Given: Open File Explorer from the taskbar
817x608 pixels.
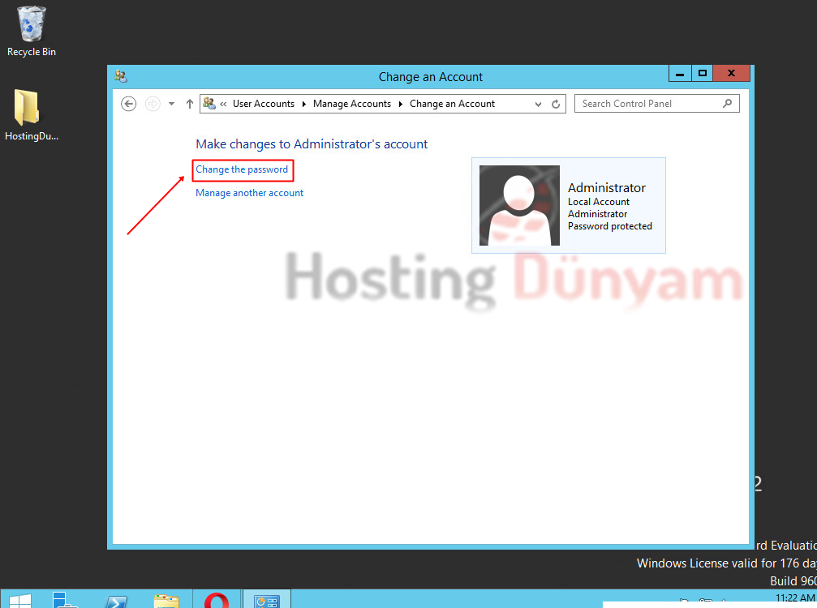Looking at the screenshot, I should coord(166,600).
